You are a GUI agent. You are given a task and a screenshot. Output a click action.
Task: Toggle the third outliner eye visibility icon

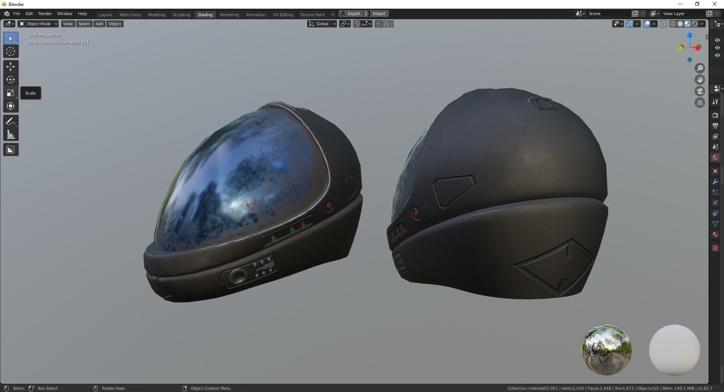[717, 55]
